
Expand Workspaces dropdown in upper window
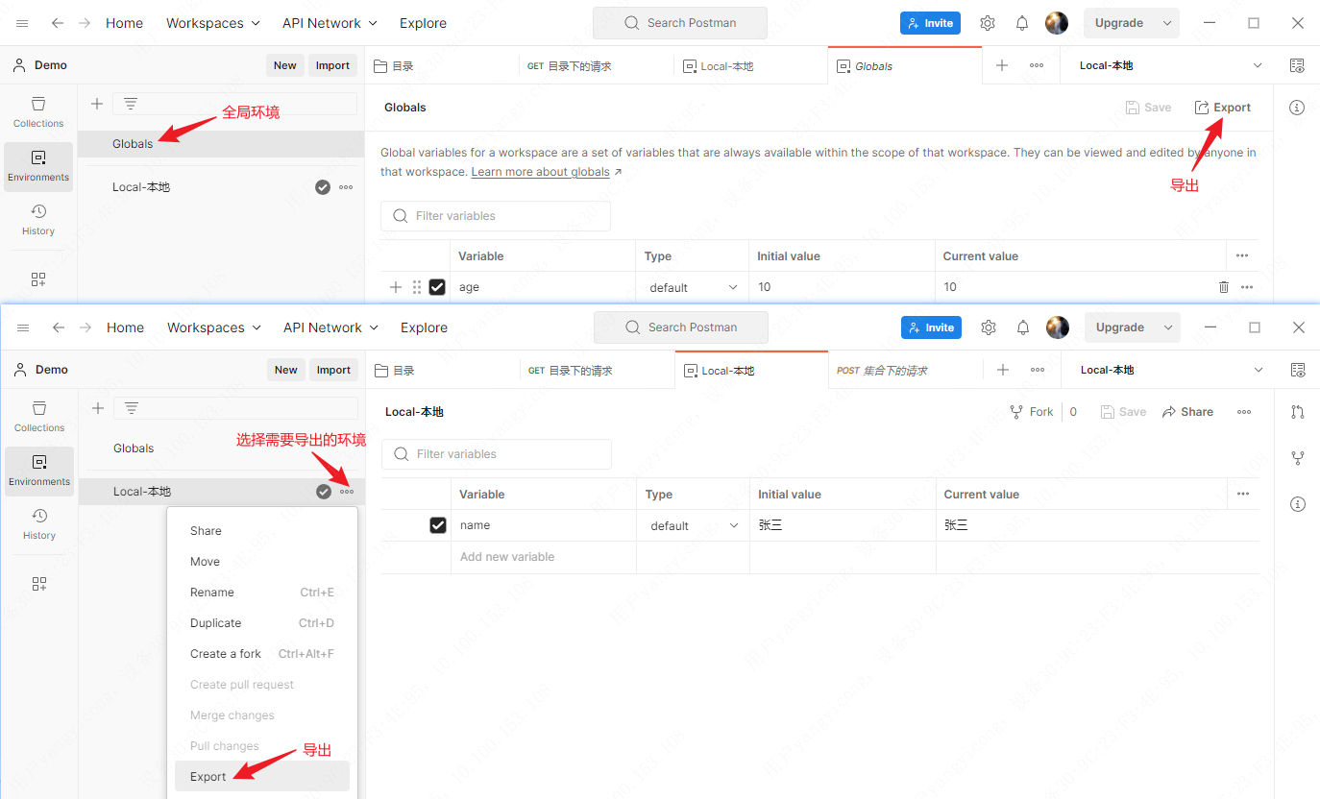pos(213,23)
